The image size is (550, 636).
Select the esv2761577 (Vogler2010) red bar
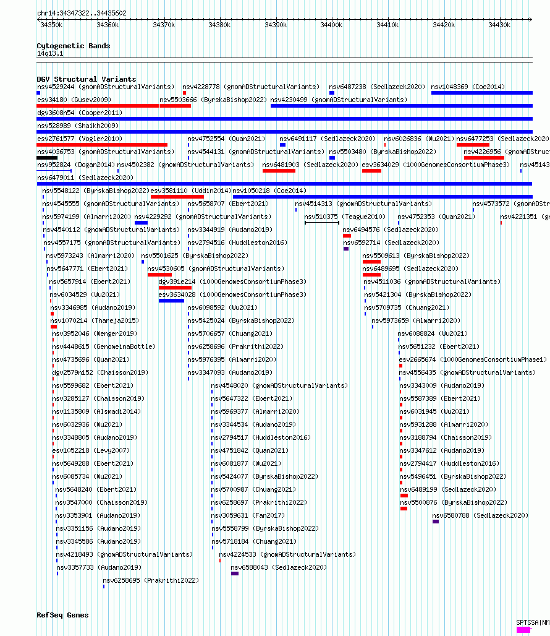pyautogui.click(x=102, y=145)
